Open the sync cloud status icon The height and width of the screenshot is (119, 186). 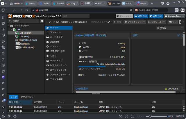click(x=15, y=116)
